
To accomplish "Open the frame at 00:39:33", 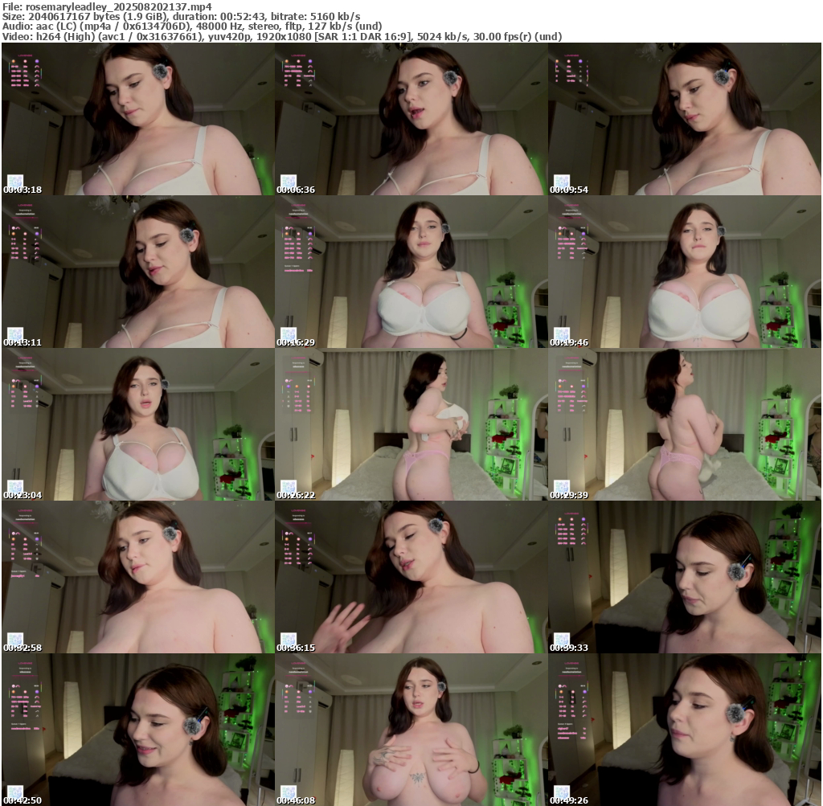I will (x=685, y=577).
